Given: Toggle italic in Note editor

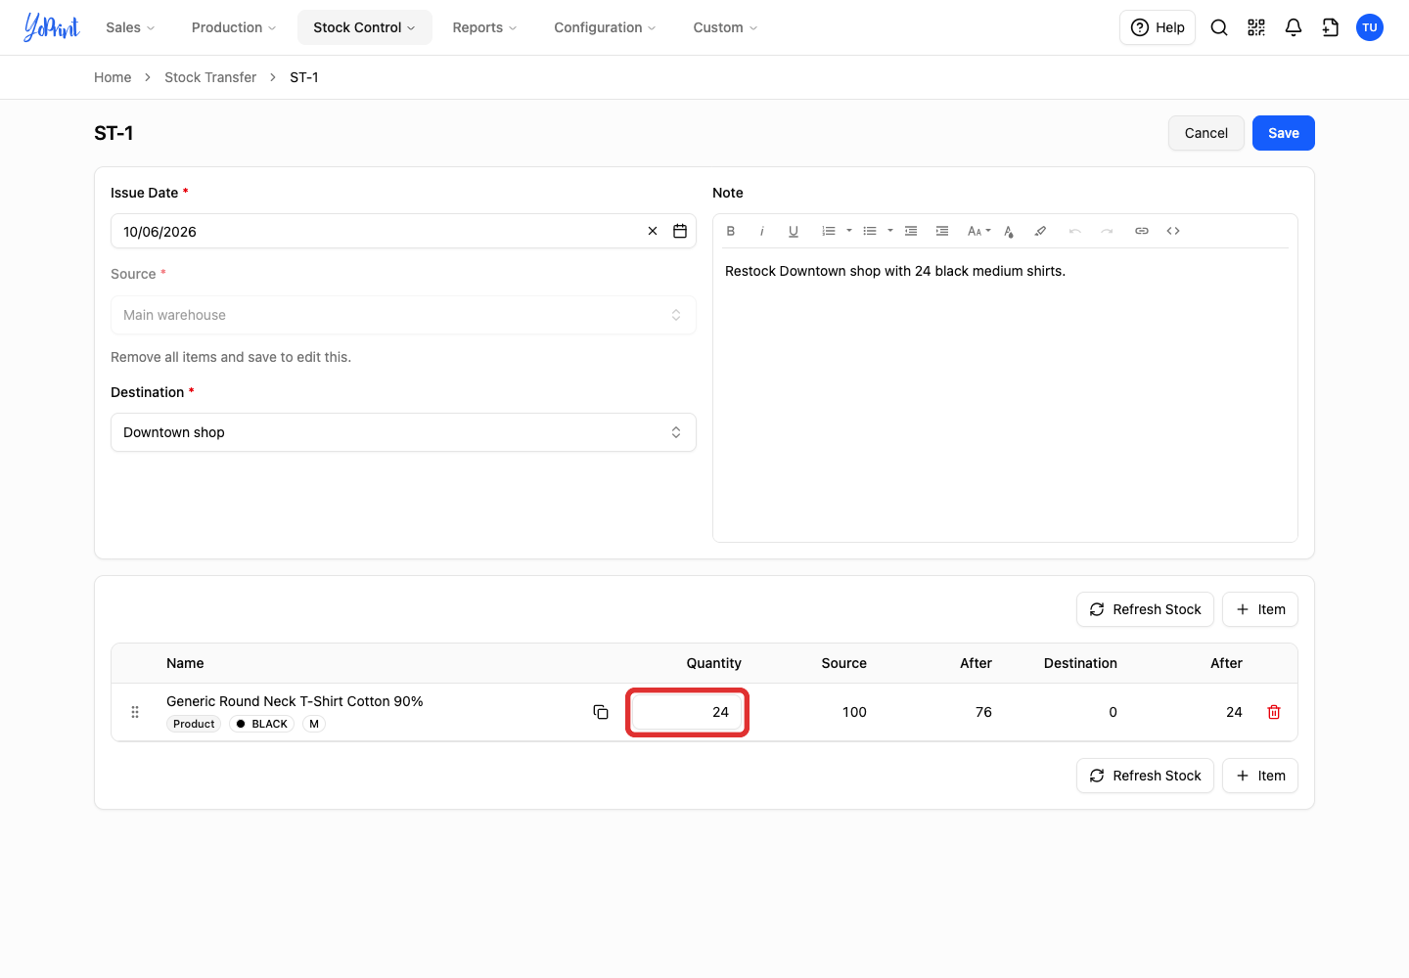Looking at the screenshot, I should click(762, 231).
